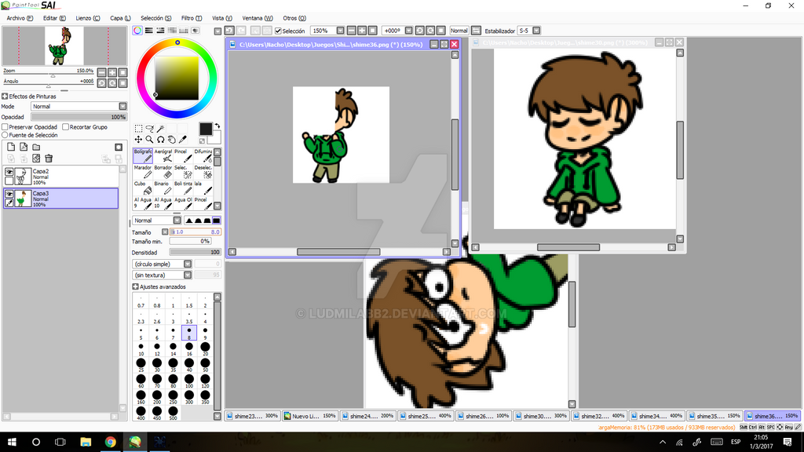Open the Editar menu
Screen dimensions: 804x452
[54, 18]
